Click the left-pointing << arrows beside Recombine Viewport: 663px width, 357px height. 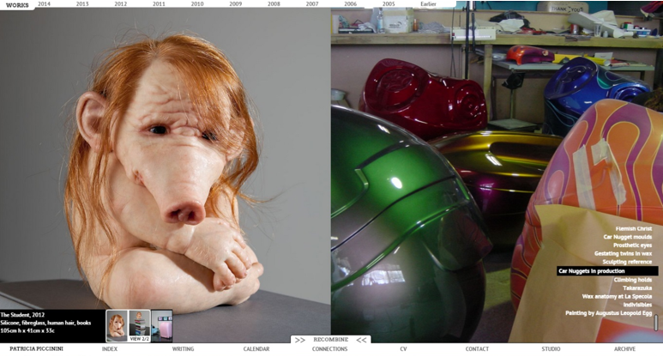pyautogui.click(x=362, y=340)
